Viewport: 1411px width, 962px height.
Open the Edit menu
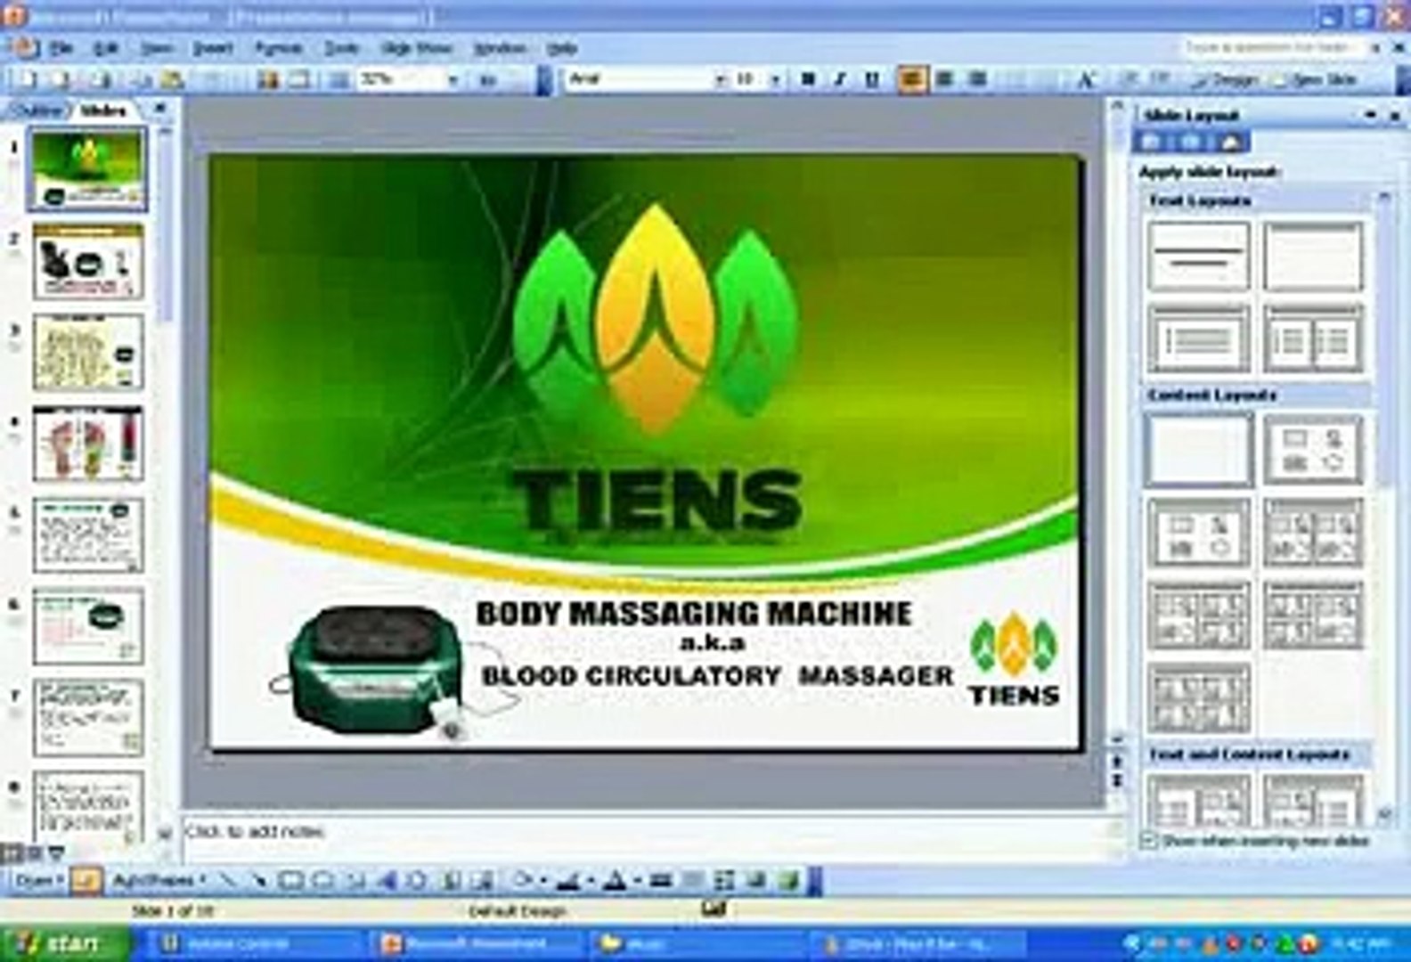(107, 47)
